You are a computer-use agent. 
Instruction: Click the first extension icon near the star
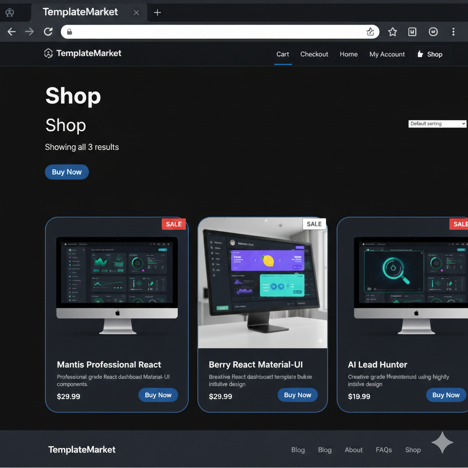coord(412,32)
